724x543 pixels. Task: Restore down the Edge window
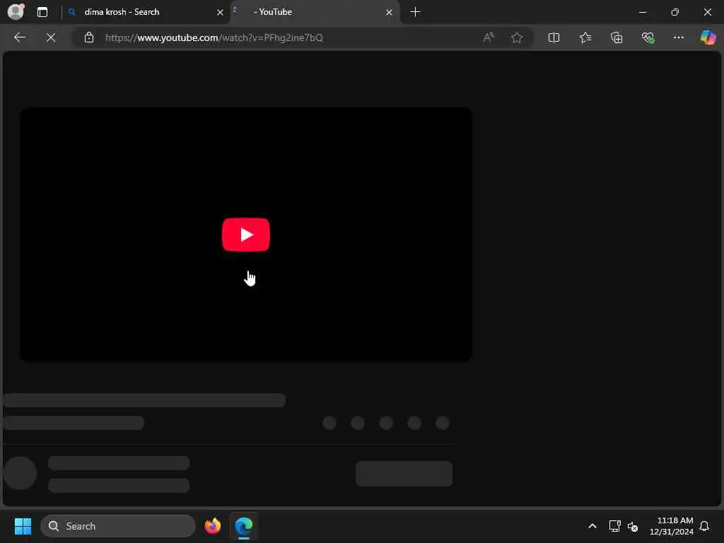[675, 12]
